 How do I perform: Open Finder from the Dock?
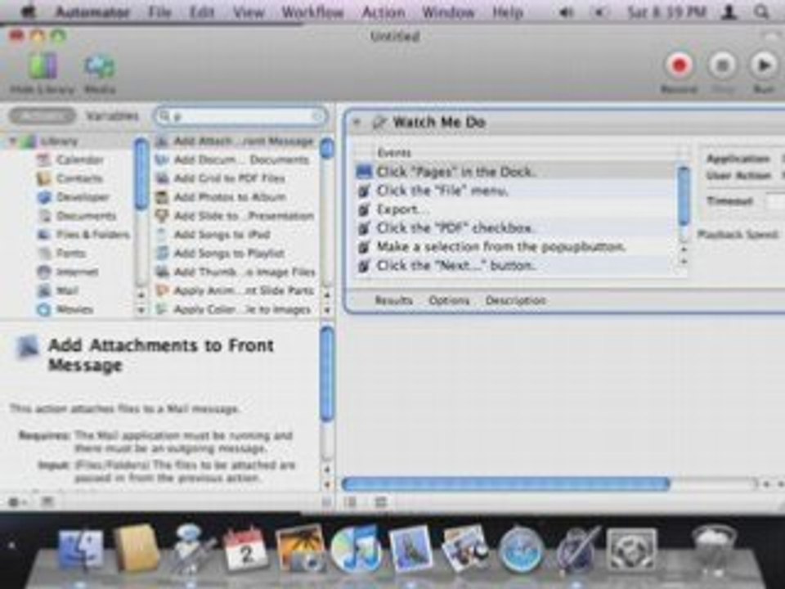(81, 551)
